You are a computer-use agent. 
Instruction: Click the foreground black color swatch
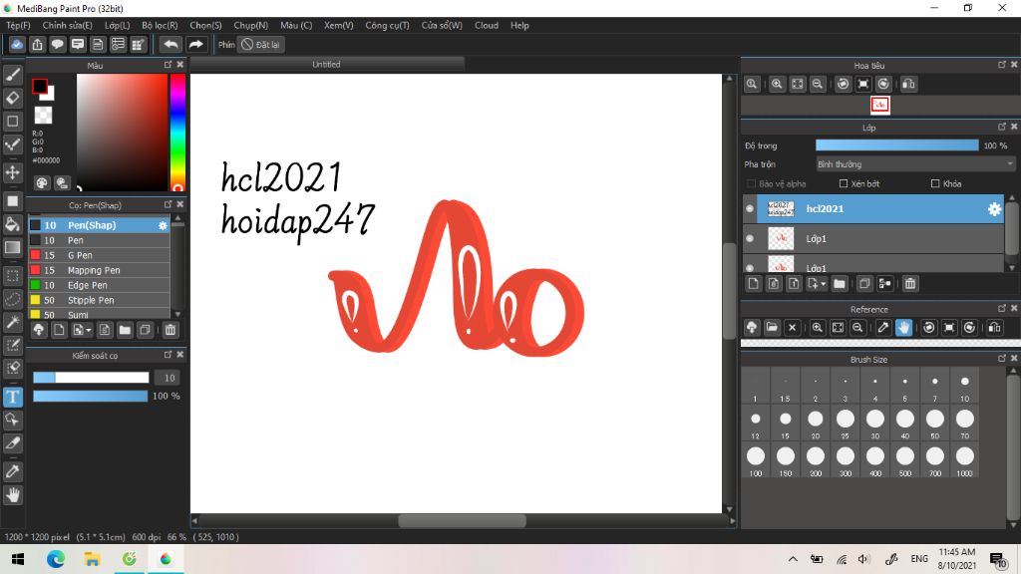click(40, 86)
